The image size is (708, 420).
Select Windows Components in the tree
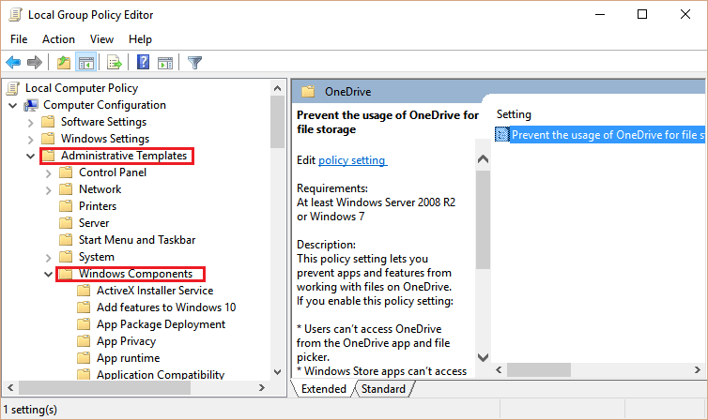135,274
